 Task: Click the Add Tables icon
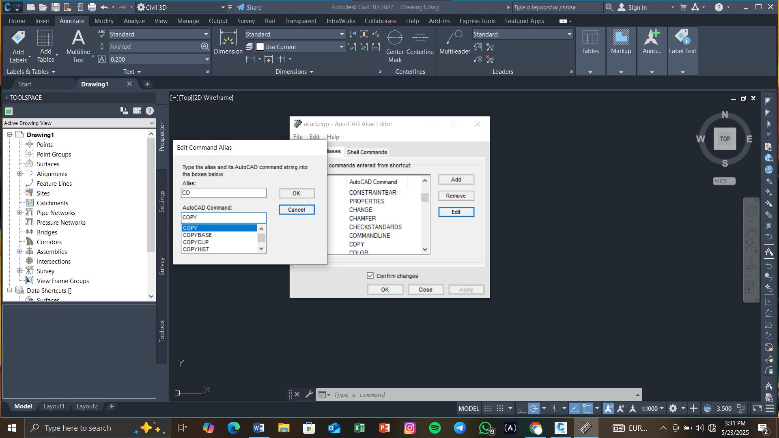[45, 39]
